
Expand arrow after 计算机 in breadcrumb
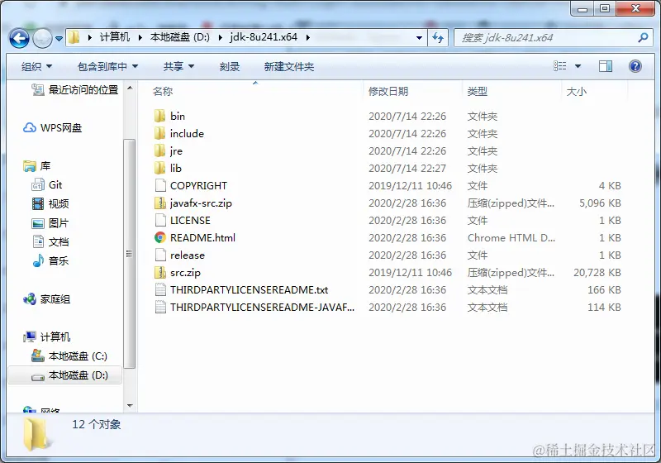pyautogui.click(x=140, y=37)
